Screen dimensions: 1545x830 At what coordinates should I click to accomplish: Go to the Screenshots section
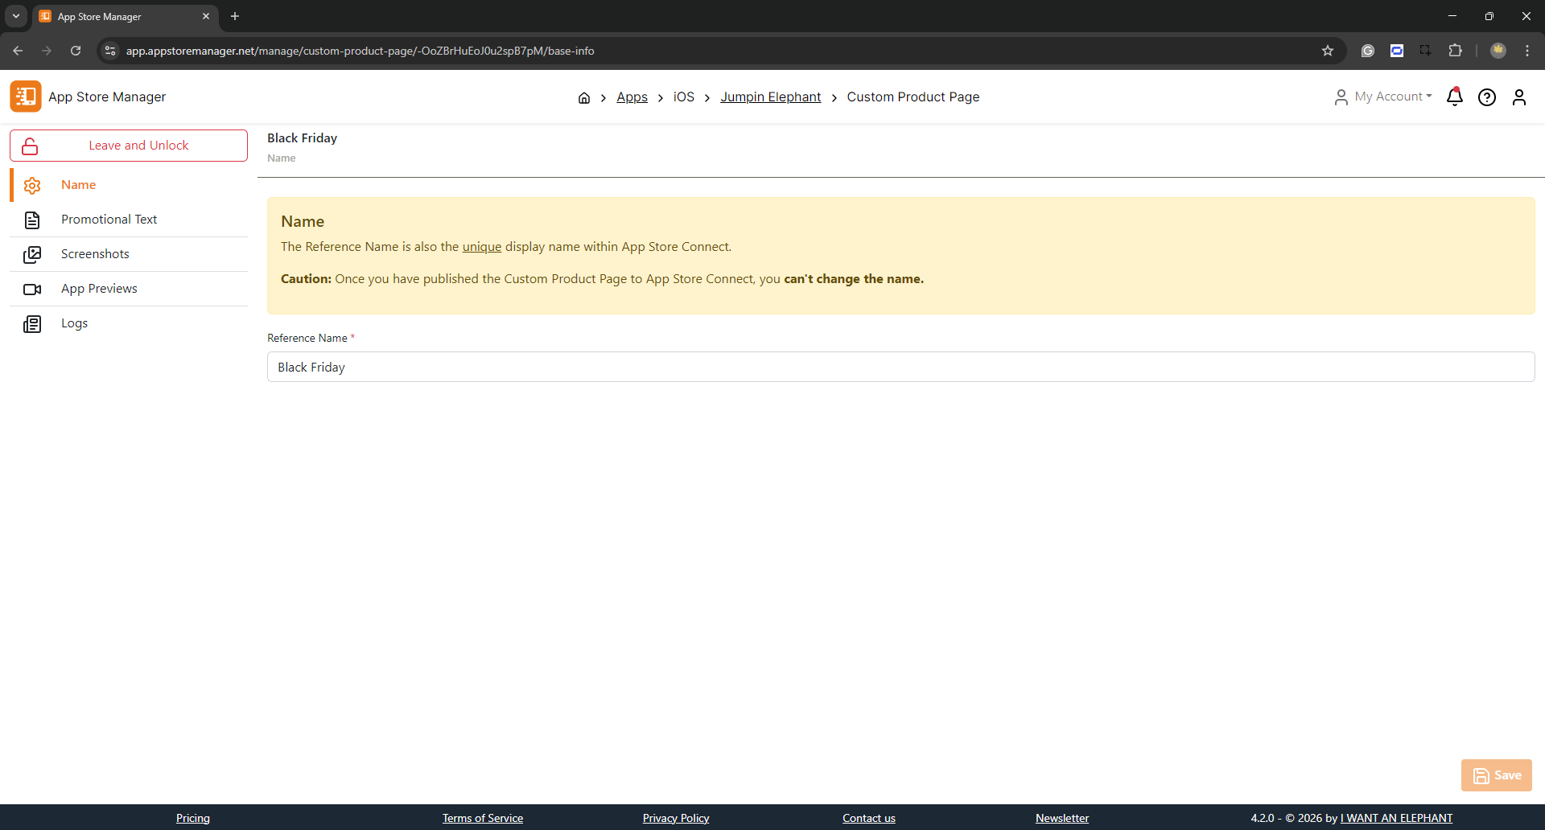[x=95, y=254]
